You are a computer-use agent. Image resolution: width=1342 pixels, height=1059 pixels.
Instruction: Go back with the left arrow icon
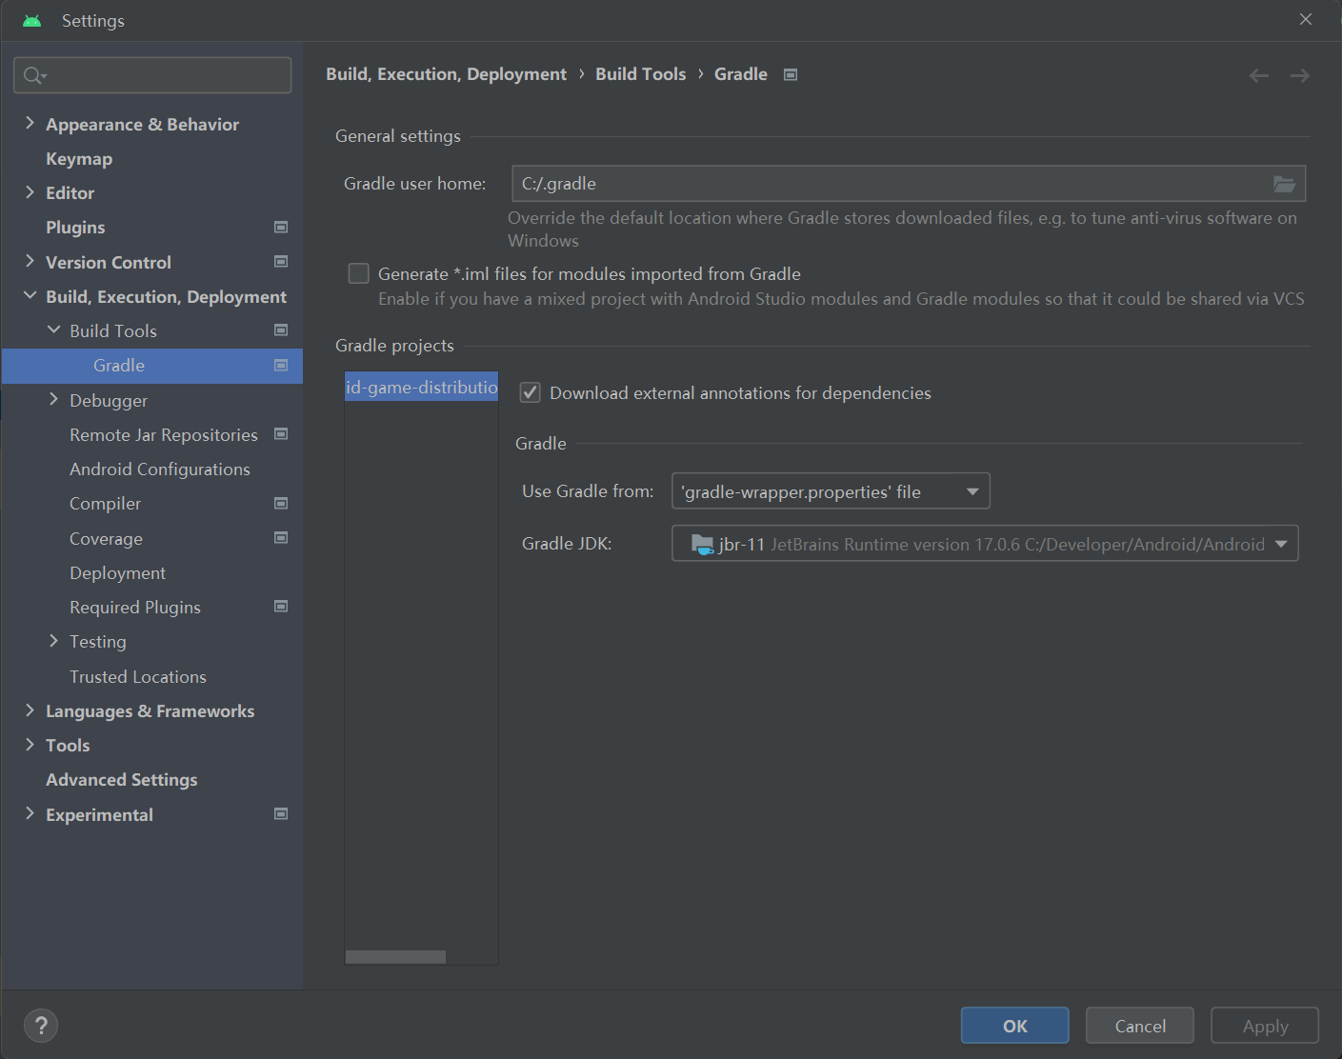tap(1259, 75)
